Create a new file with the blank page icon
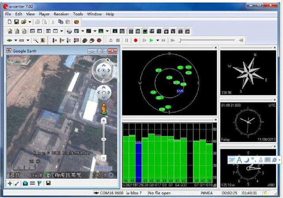 tap(9, 22)
